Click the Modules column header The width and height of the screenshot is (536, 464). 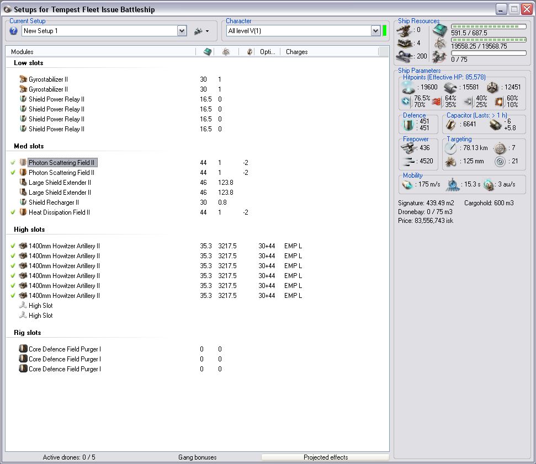click(x=22, y=52)
